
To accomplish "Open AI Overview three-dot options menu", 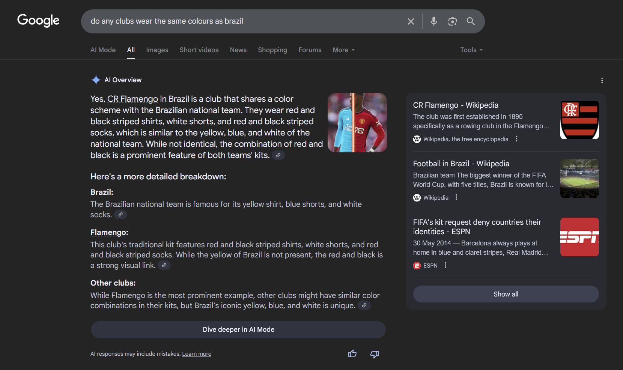I will coord(602,81).
